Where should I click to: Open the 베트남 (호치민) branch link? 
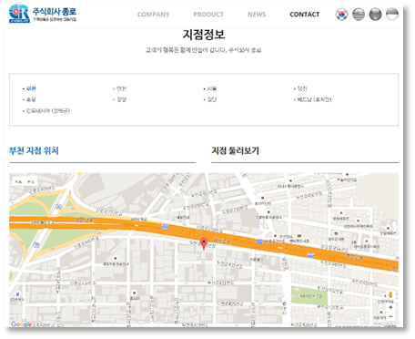tap(314, 99)
